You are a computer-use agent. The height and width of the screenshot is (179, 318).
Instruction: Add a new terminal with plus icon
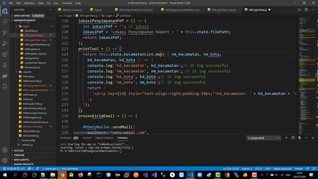286,138
